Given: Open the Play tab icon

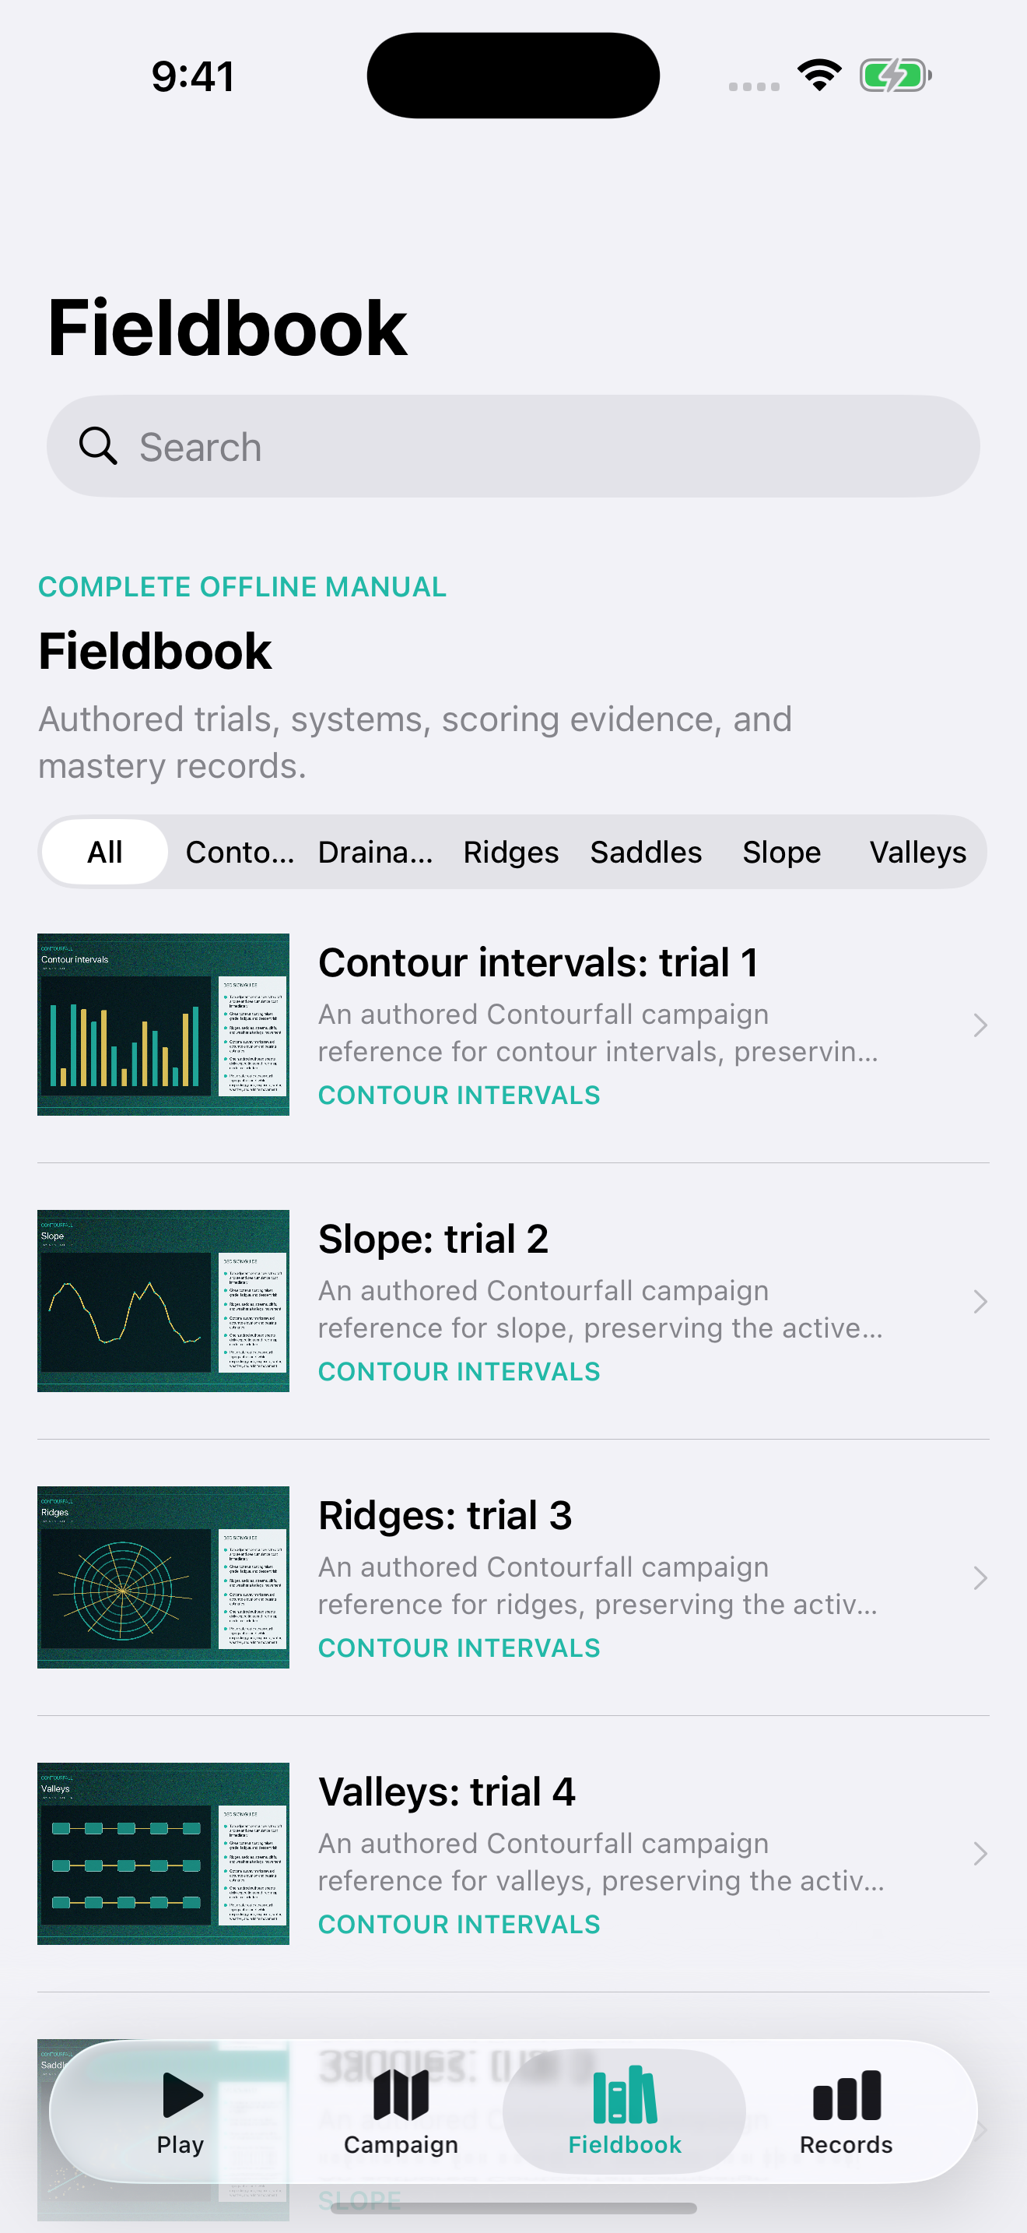Looking at the screenshot, I should tap(182, 2095).
